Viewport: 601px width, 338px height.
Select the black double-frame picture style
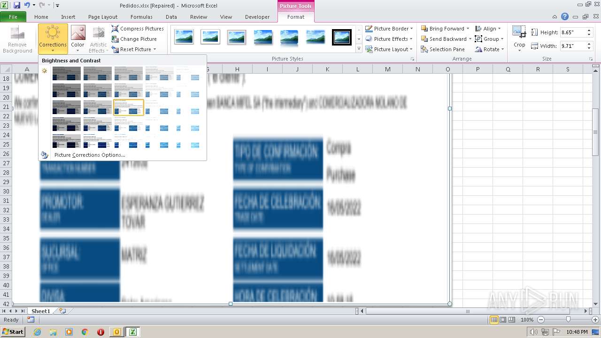342,37
